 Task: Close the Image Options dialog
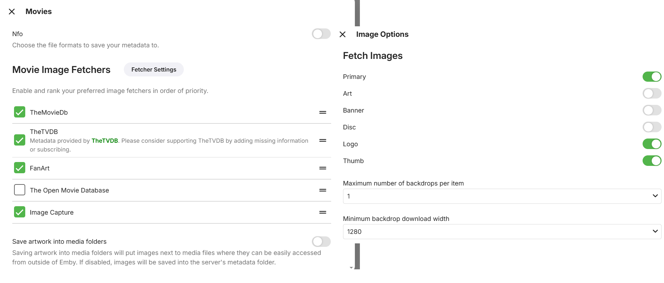[343, 34]
